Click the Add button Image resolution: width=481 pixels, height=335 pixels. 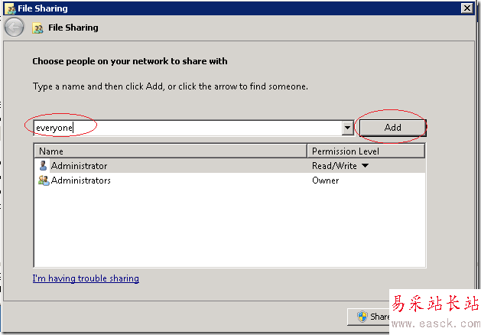pyautogui.click(x=392, y=127)
